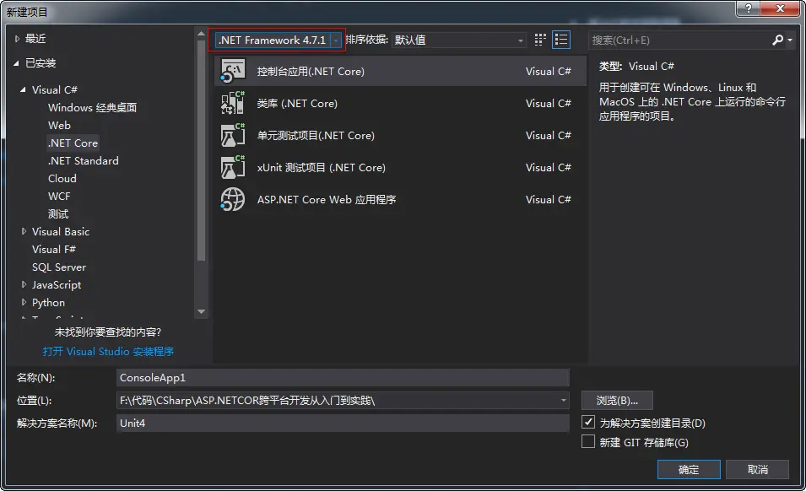Click the solution name Unit4 field

343,424
